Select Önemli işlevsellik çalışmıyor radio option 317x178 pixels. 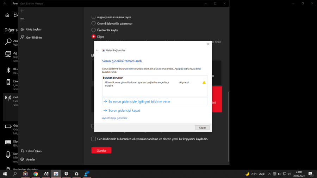pyautogui.click(x=94, y=24)
